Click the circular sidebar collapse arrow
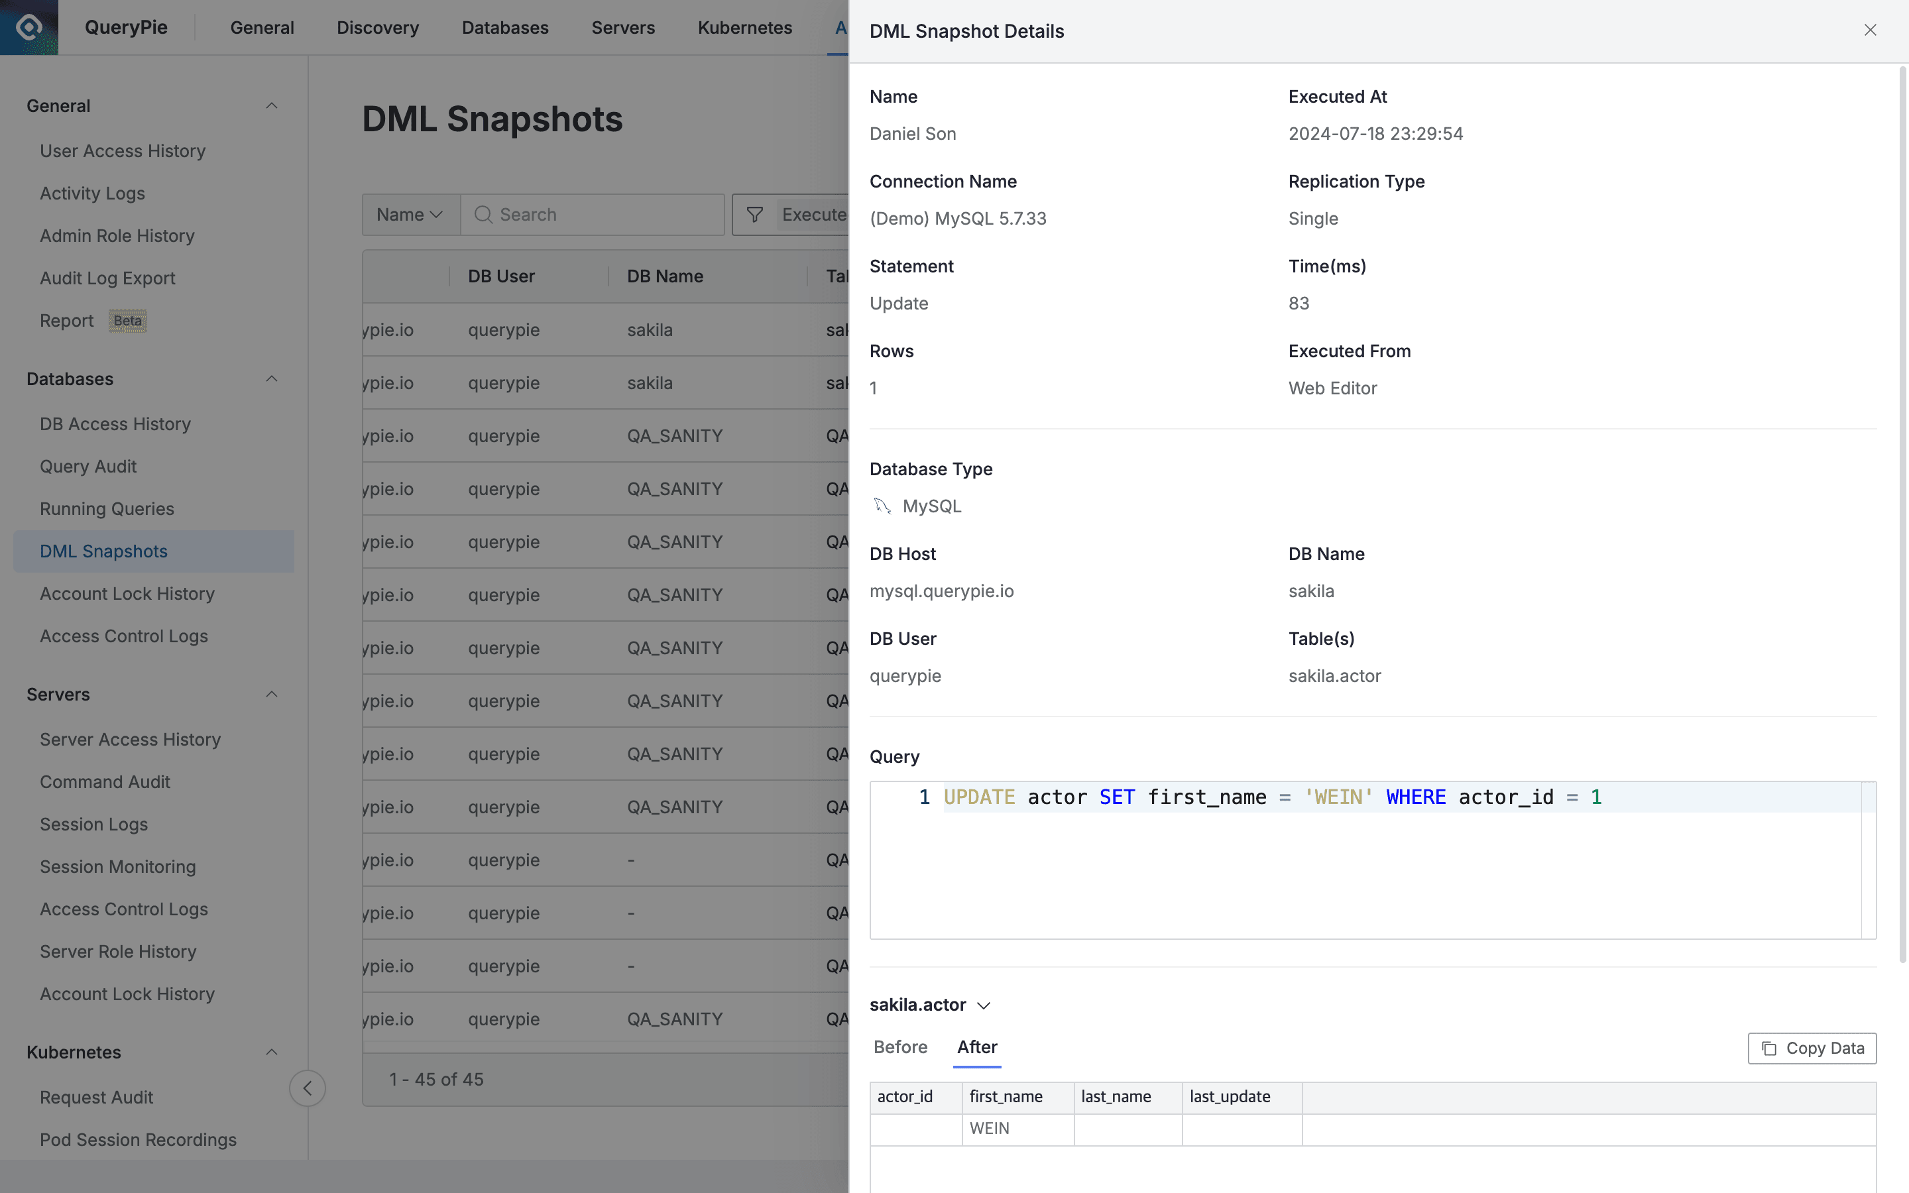This screenshot has height=1193, width=1909. [307, 1088]
